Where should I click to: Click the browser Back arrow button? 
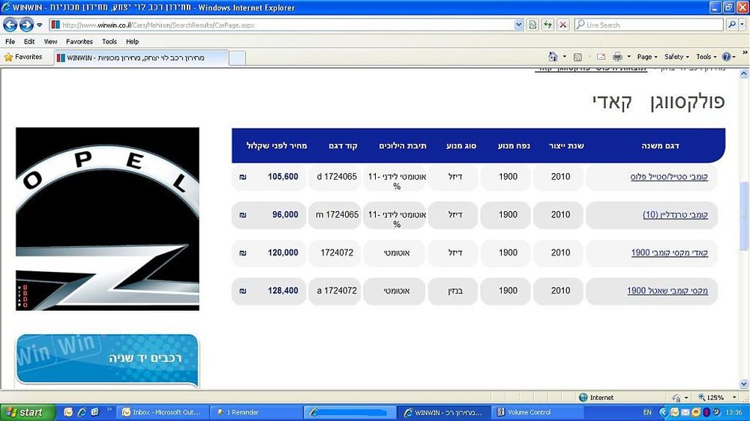point(10,25)
